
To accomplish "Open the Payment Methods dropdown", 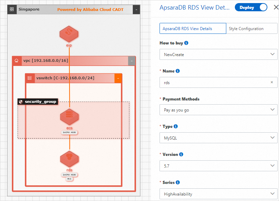I will coord(218,110).
